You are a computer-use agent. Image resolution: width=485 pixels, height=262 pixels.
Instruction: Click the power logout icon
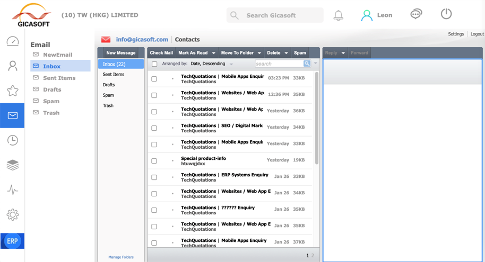tap(446, 14)
